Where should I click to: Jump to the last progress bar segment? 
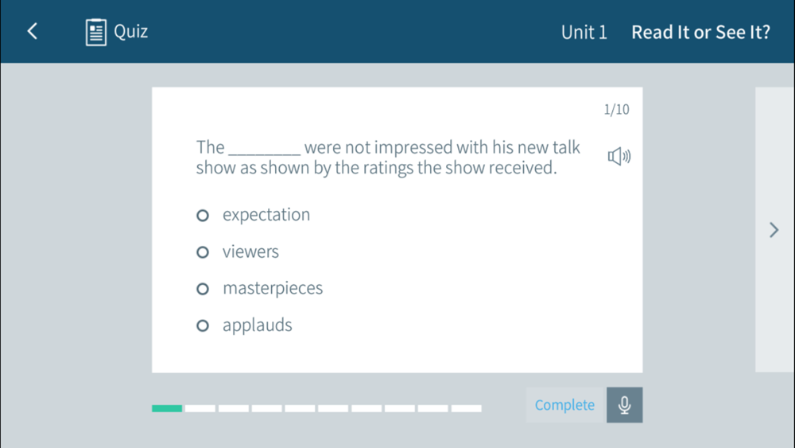[x=467, y=408]
